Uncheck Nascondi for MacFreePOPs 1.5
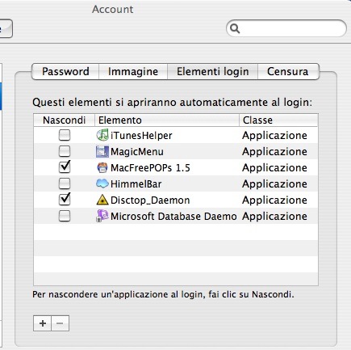Screen dimensions: 351x350 [x=65, y=167]
